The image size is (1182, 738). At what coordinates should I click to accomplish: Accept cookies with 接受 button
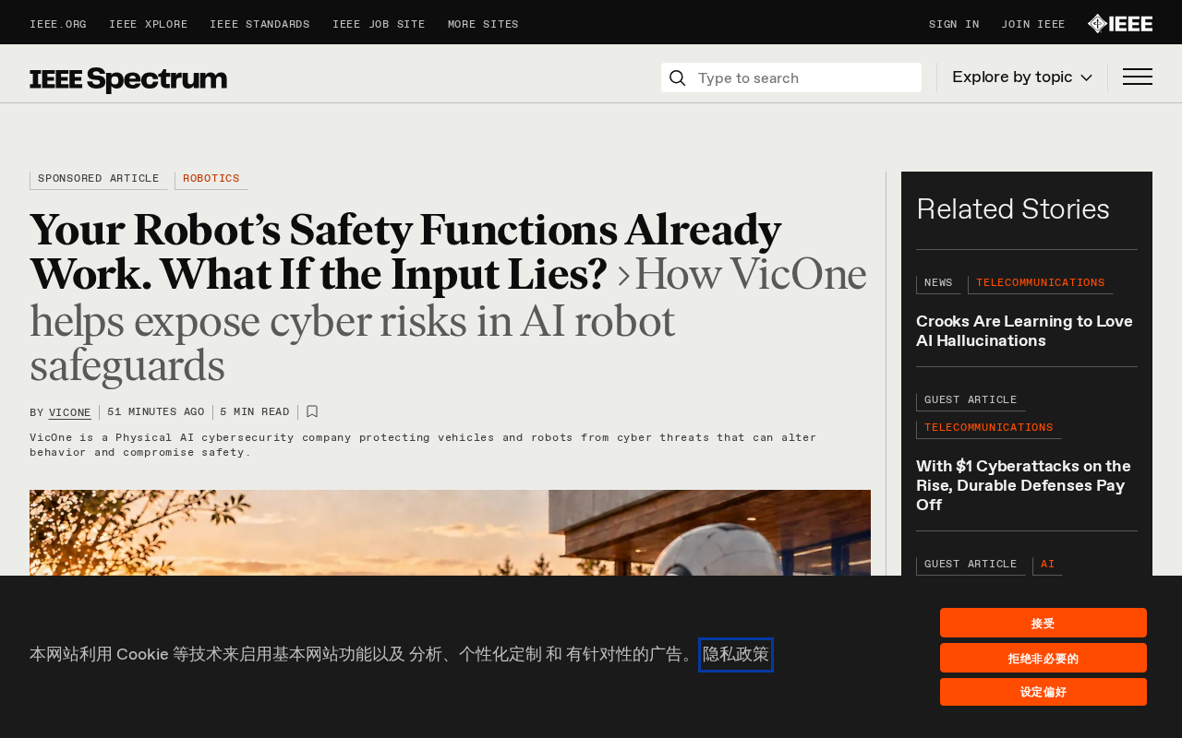point(1043,623)
